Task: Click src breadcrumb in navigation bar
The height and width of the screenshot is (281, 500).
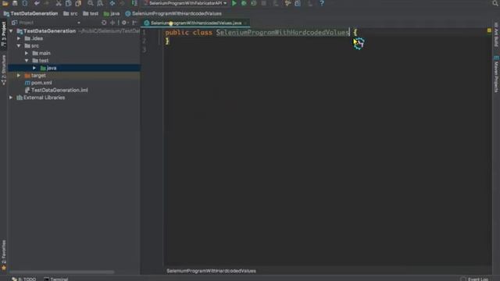Action: (x=70, y=14)
